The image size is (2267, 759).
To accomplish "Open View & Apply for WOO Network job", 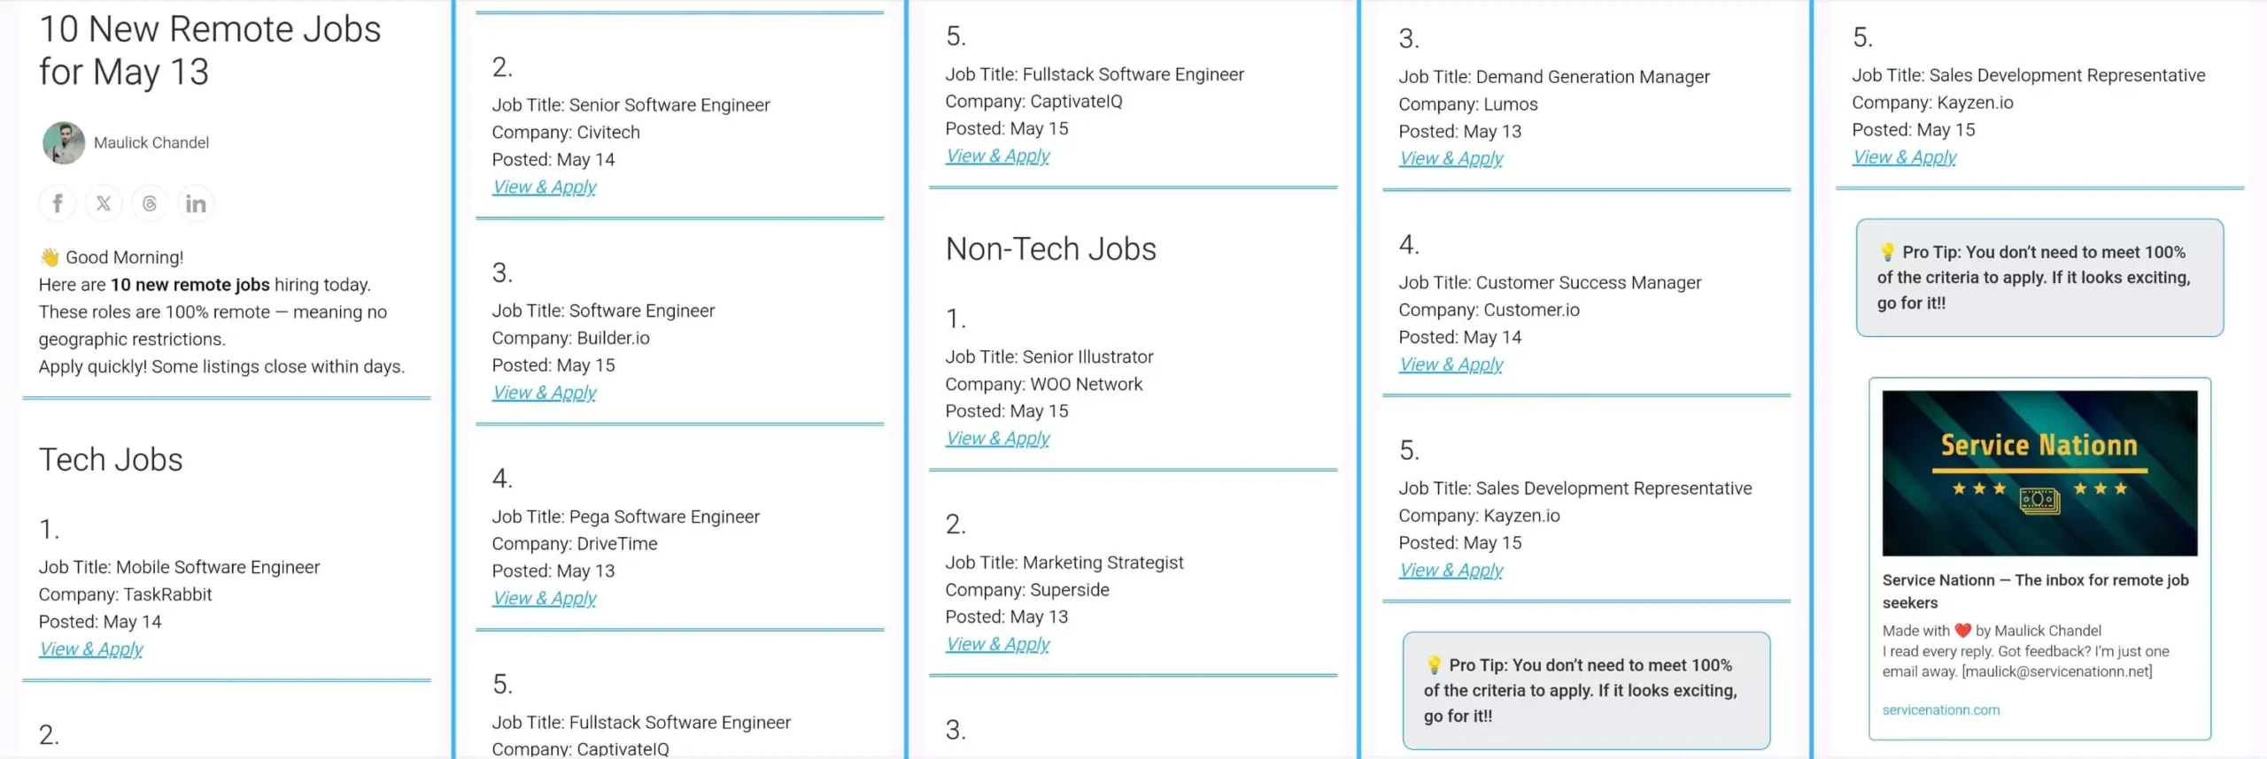I will pyautogui.click(x=998, y=439).
